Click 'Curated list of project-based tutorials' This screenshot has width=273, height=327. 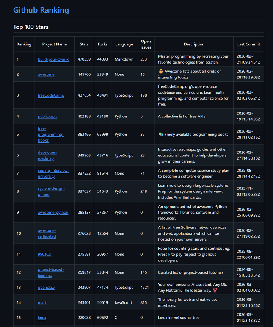point(191,272)
